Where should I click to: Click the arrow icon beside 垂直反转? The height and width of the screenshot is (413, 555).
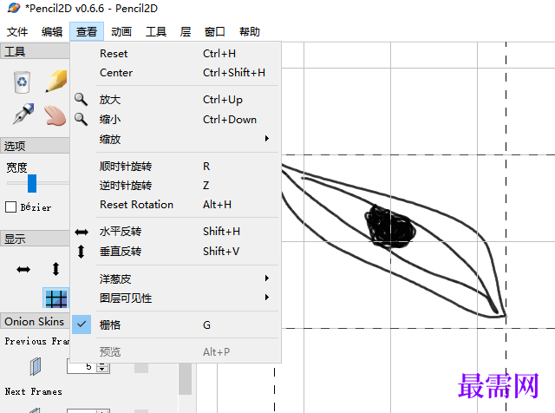[x=81, y=252]
